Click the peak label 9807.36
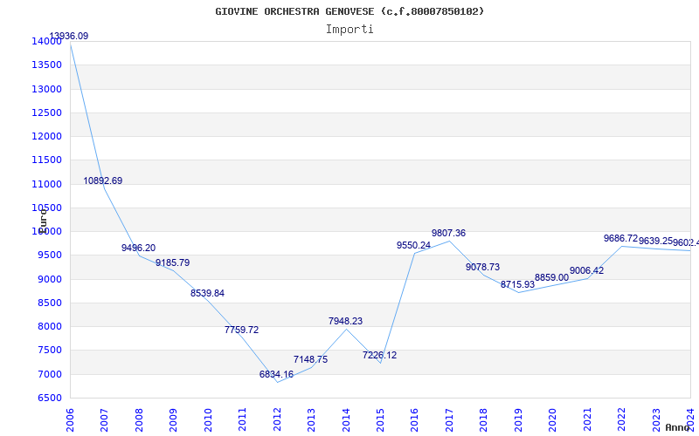The width and height of the screenshot is (699, 436). click(448, 233)
